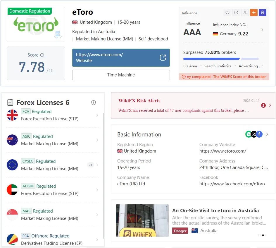Open MAS license details chevron
The height and width of the screenshot is (248, 276).
point(97,215)
